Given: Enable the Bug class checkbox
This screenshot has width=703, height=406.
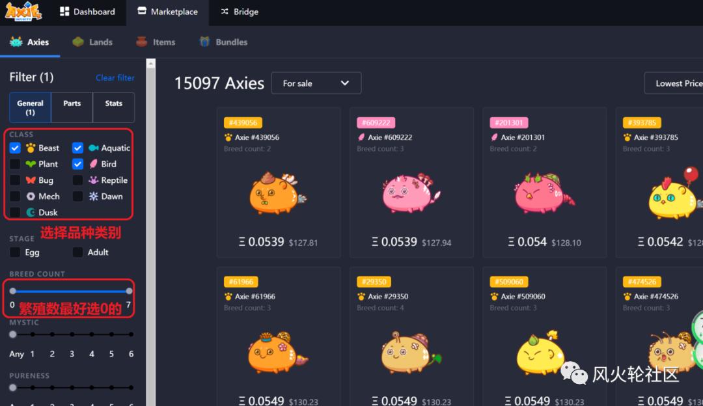Looking at the screenshot, I should 15,180.
